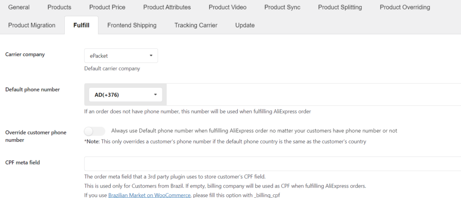Expand the ePacket carrier company dropdown
The width and height of the screenshot is (461, 198).
121,55
